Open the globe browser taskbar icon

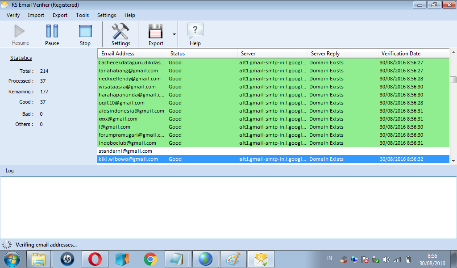(x=205, y=259)
